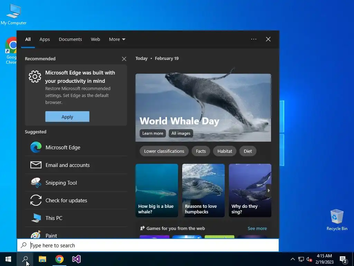Screen dimensions: 354x266
Task: Expand the More dropdown filter
Action: coord(117,39)
